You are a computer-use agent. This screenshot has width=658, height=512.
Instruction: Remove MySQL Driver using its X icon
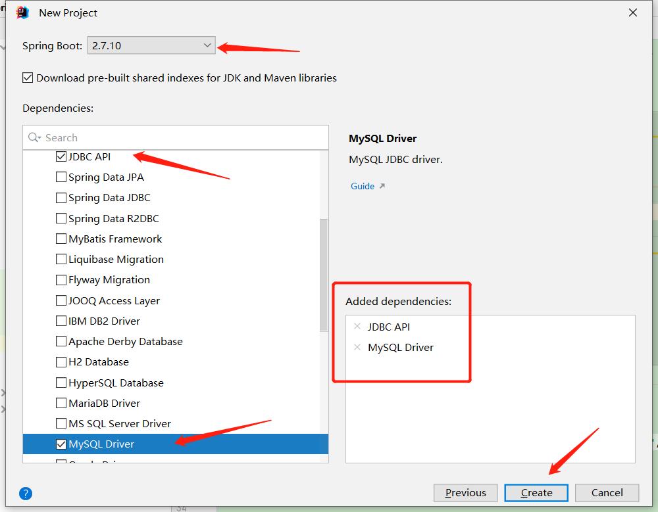pyautogui.click(x=357, y=347)
